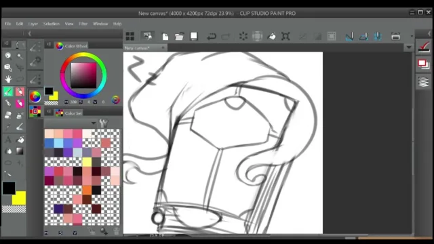Open the Help menu
The height and width of the screenshot is (244, 434).
(x=117, y=24)
